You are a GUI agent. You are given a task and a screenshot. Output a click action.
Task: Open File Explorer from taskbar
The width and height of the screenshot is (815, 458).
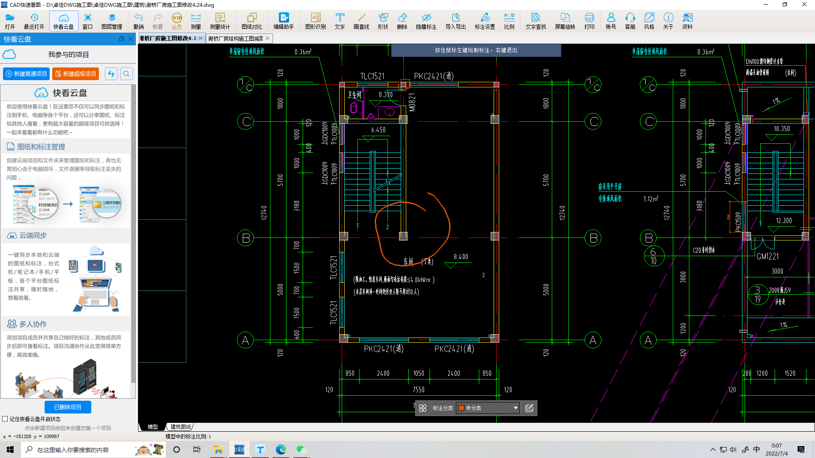point(218,450)
